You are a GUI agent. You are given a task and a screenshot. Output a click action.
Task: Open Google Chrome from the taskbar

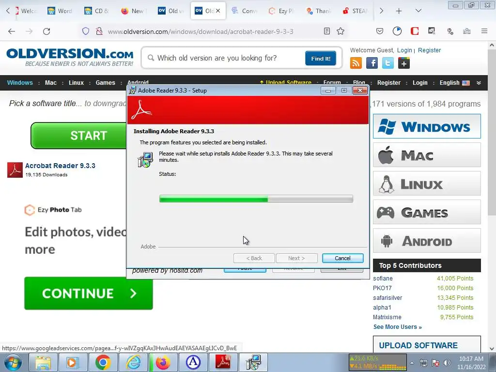point(103,362)
